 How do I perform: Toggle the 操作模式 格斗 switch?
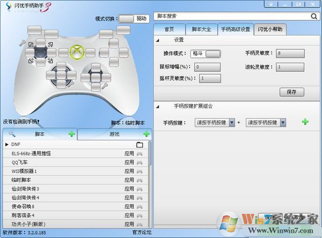tap(206, 54)
